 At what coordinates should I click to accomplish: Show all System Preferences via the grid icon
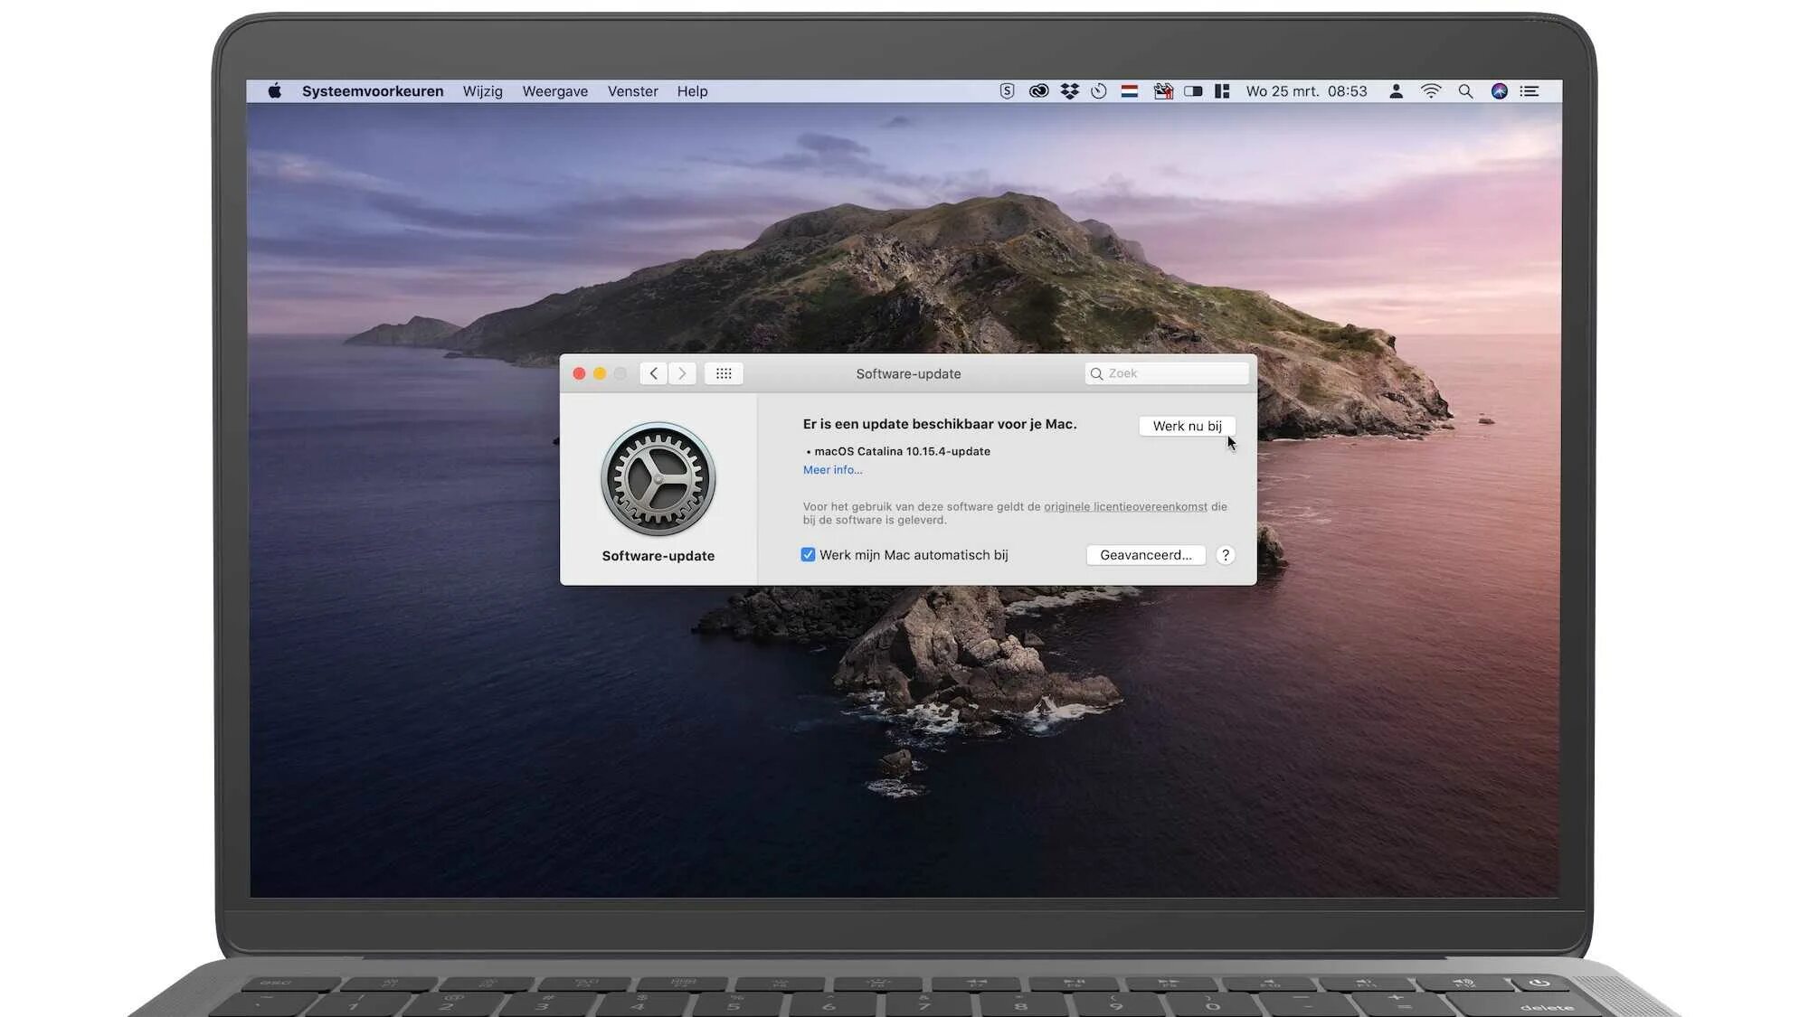[724, 372]
